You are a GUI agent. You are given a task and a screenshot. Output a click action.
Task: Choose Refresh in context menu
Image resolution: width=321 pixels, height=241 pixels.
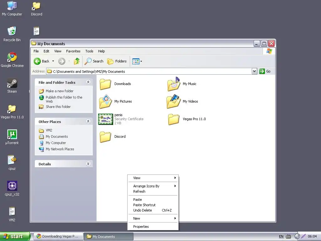[153, 191]
